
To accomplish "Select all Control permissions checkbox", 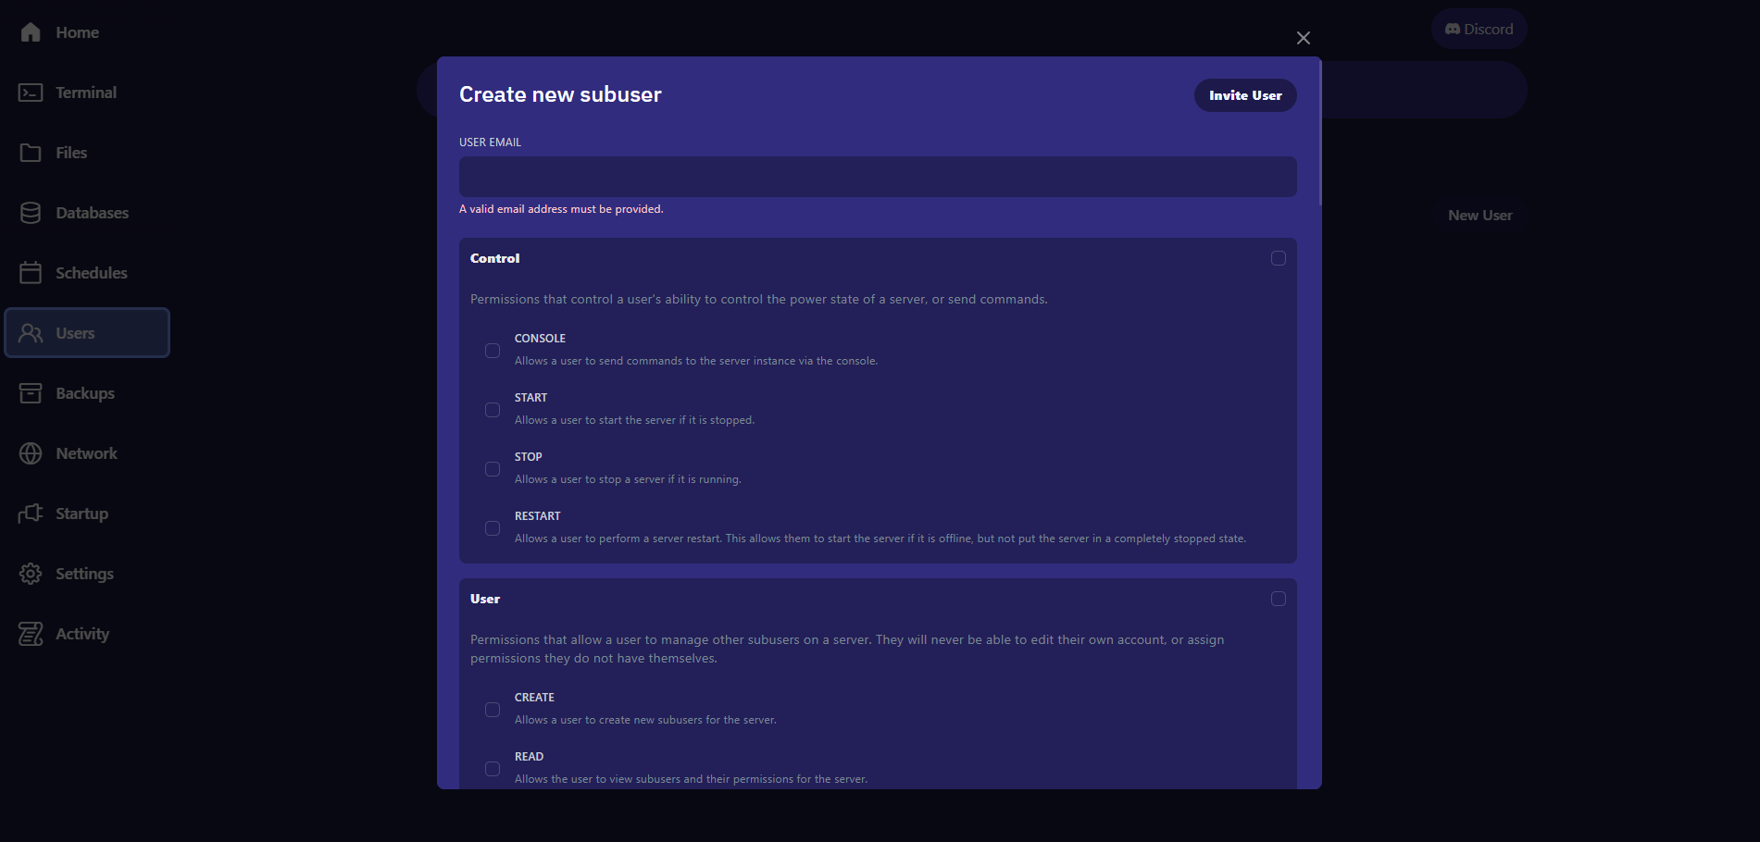I will tap(1279, 258).
